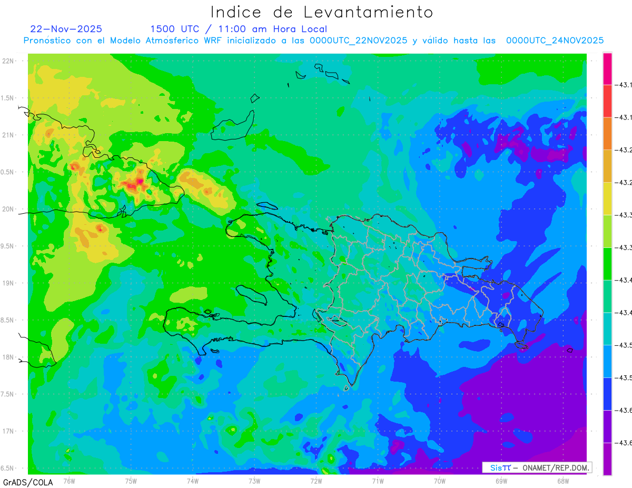Image resolution: width=632 pixels, height=488 pixels.
Task: Click the title "Indice de Levantamiento"
Action: 322,12
